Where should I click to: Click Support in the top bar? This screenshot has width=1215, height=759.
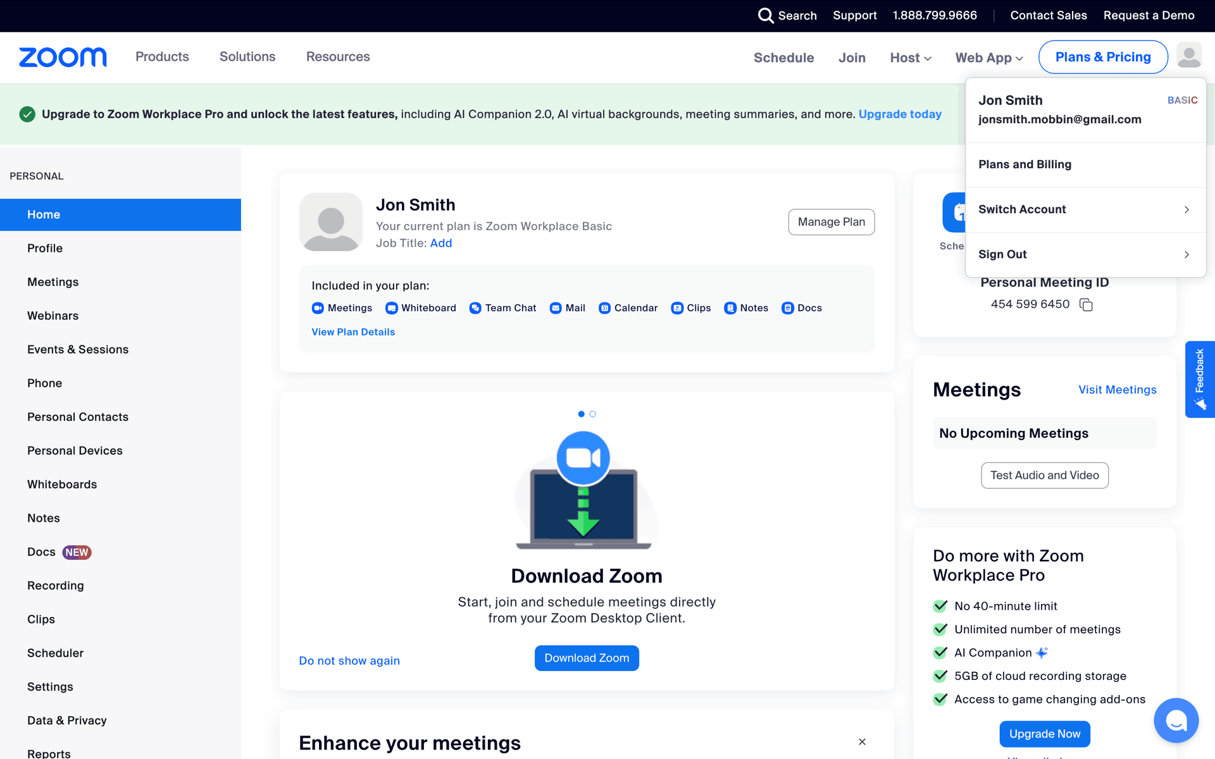854,15
